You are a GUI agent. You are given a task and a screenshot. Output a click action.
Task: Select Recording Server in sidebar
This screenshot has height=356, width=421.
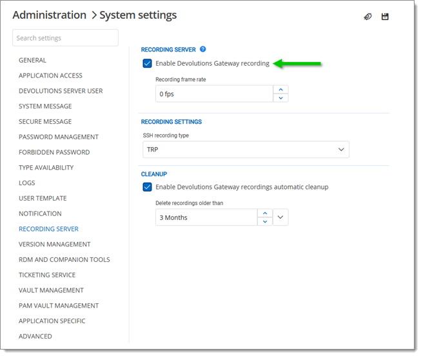pyautogui.click(x=48, y=229)
